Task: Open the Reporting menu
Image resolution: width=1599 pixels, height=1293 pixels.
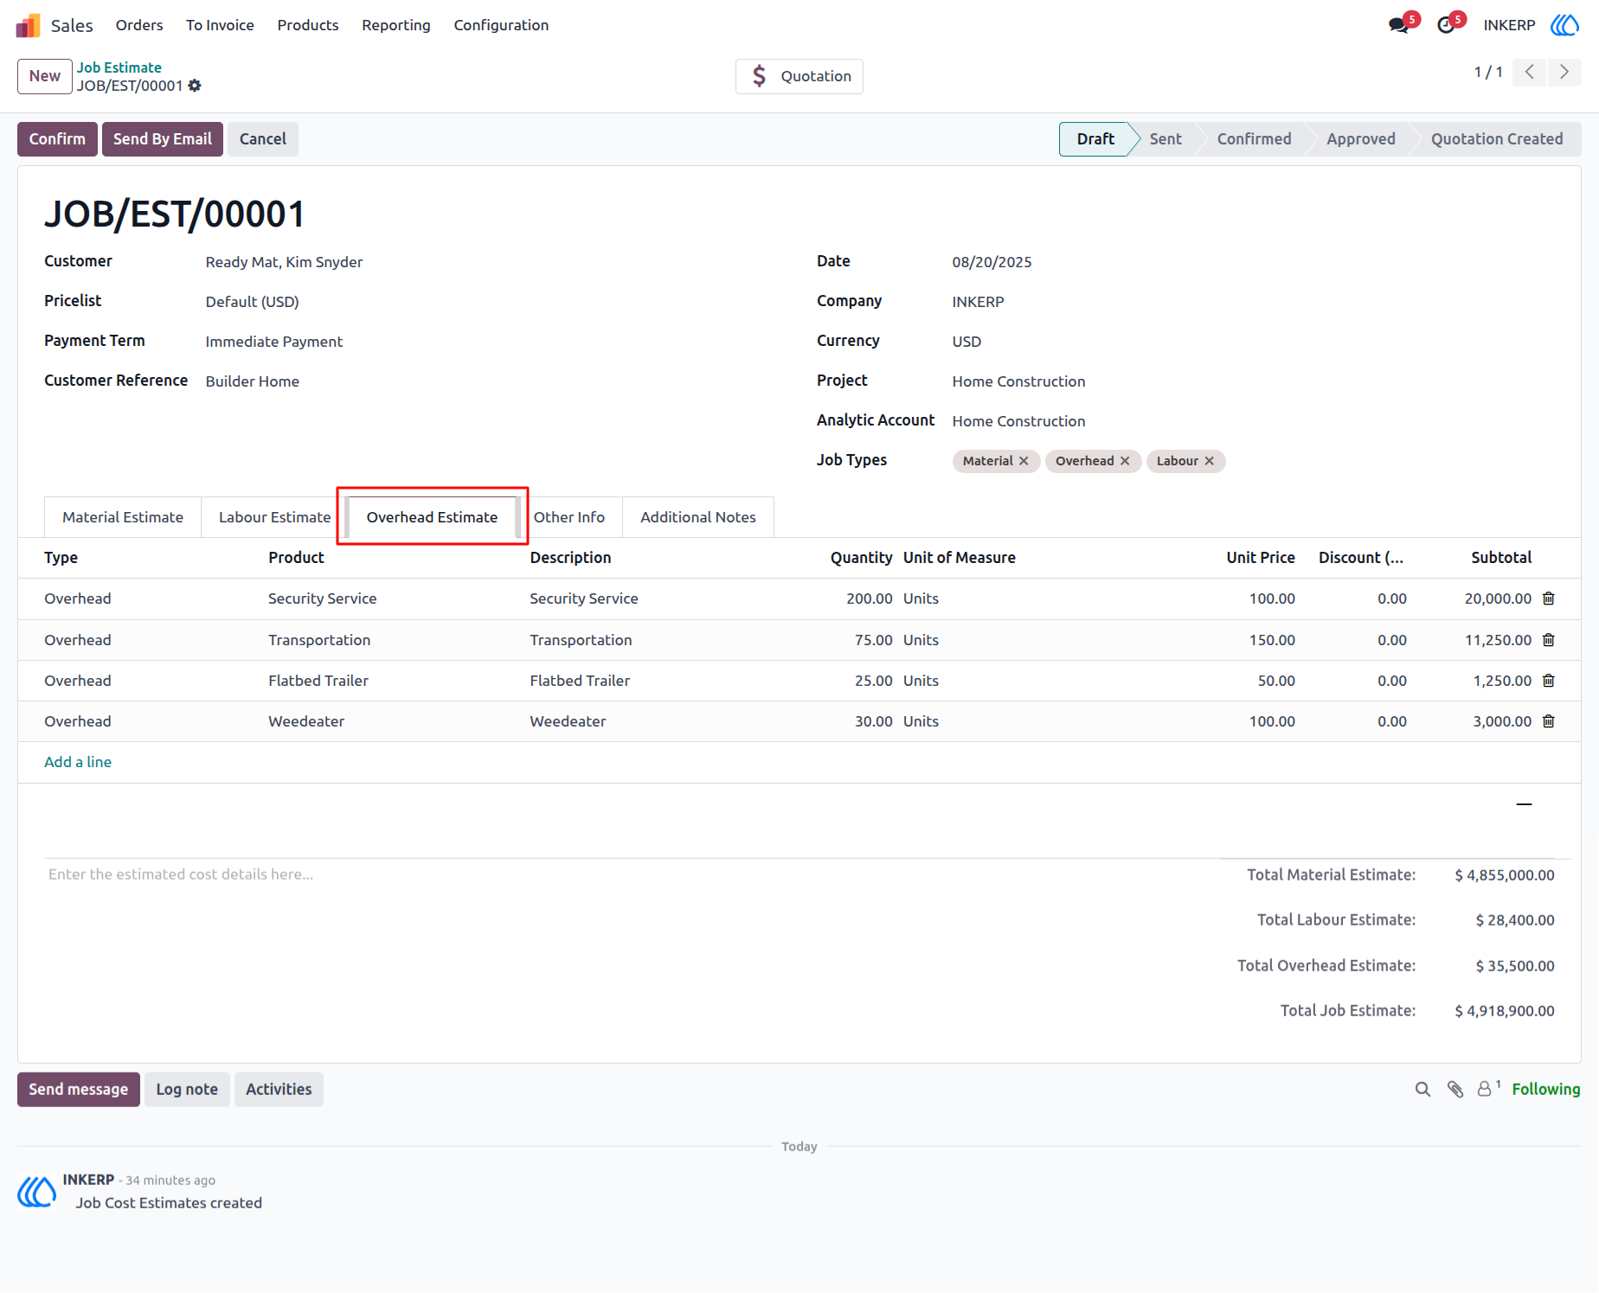Action: point(396,25)
